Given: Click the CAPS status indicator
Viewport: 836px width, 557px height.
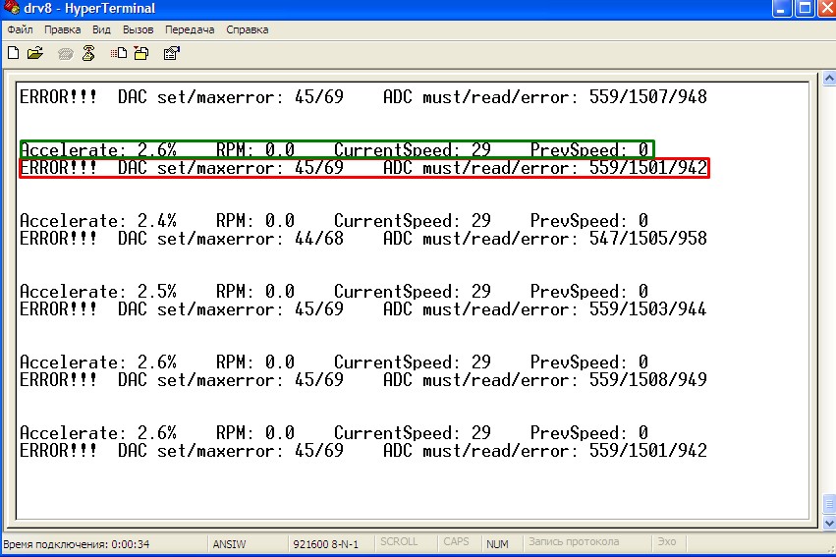Looking at the screenshot, I should click(456, 541).
